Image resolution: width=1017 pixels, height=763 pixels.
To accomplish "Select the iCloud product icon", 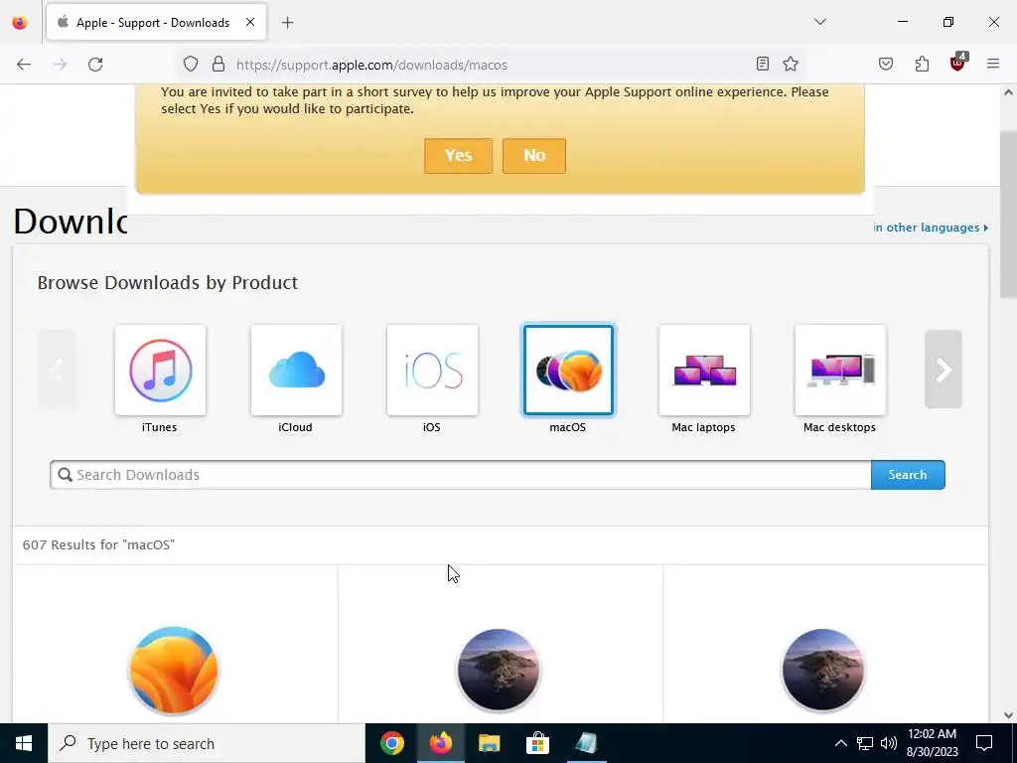I will pos(296,371).
